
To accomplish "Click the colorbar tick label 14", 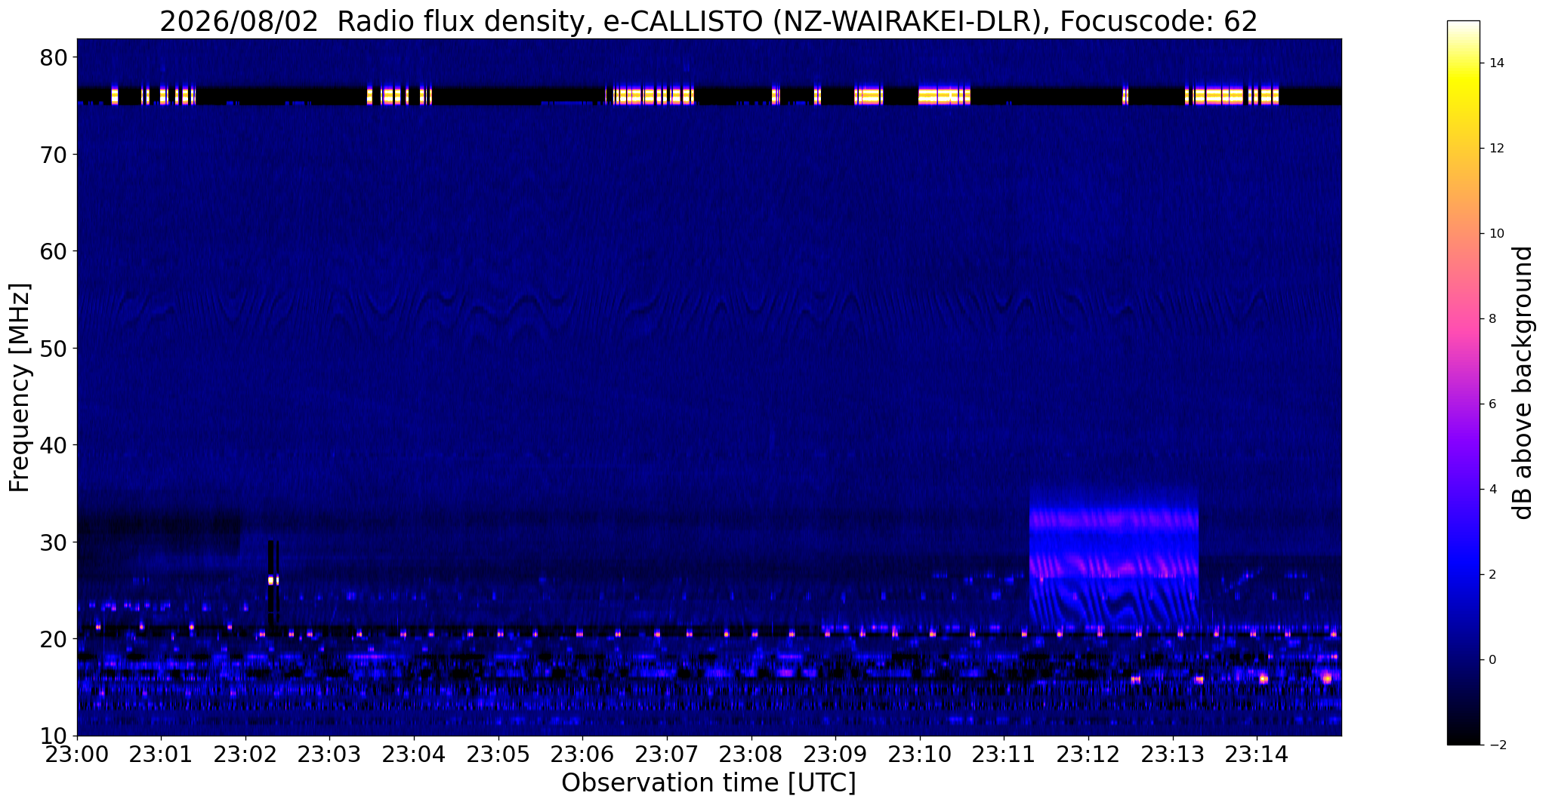I will [x=1495, y=63].
